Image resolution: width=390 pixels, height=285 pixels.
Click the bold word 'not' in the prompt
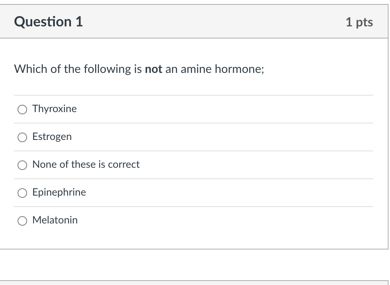point(154,69)
